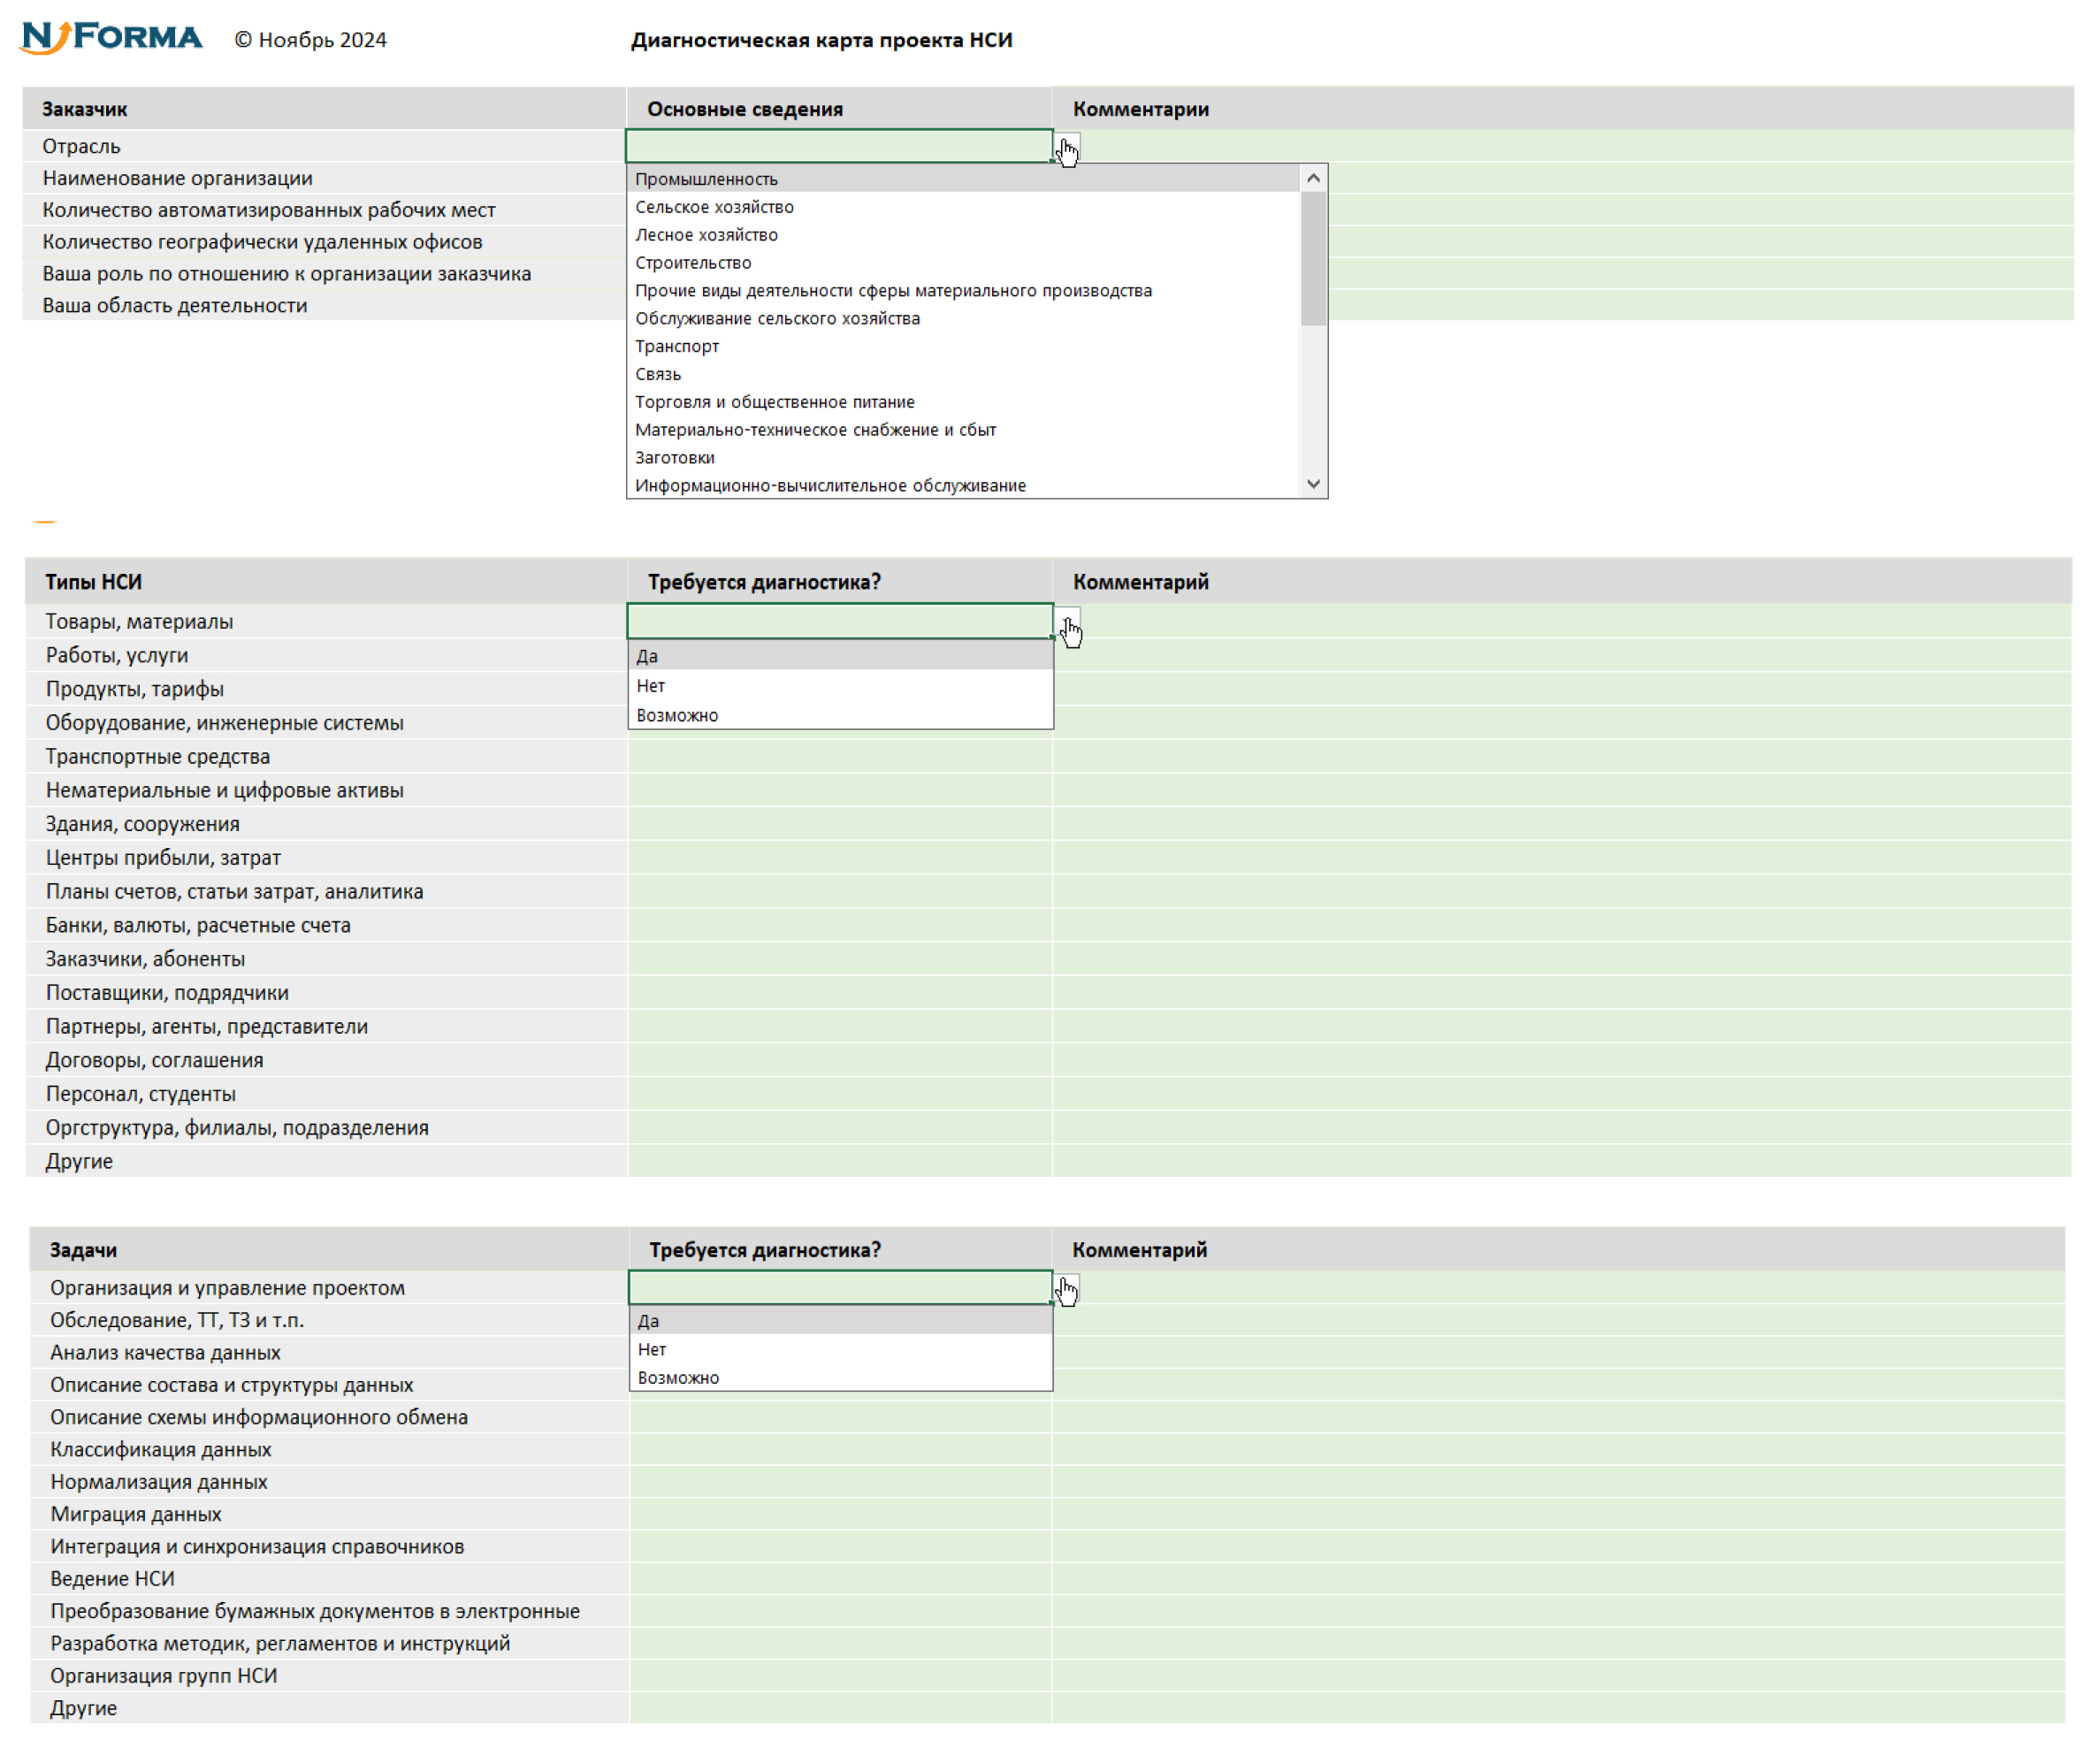Image resolution: width=2100 pixels, height=1748 pixels.
Task: Choose Возможно for Товары, материалы dropdown
Action: click(841, 716)
